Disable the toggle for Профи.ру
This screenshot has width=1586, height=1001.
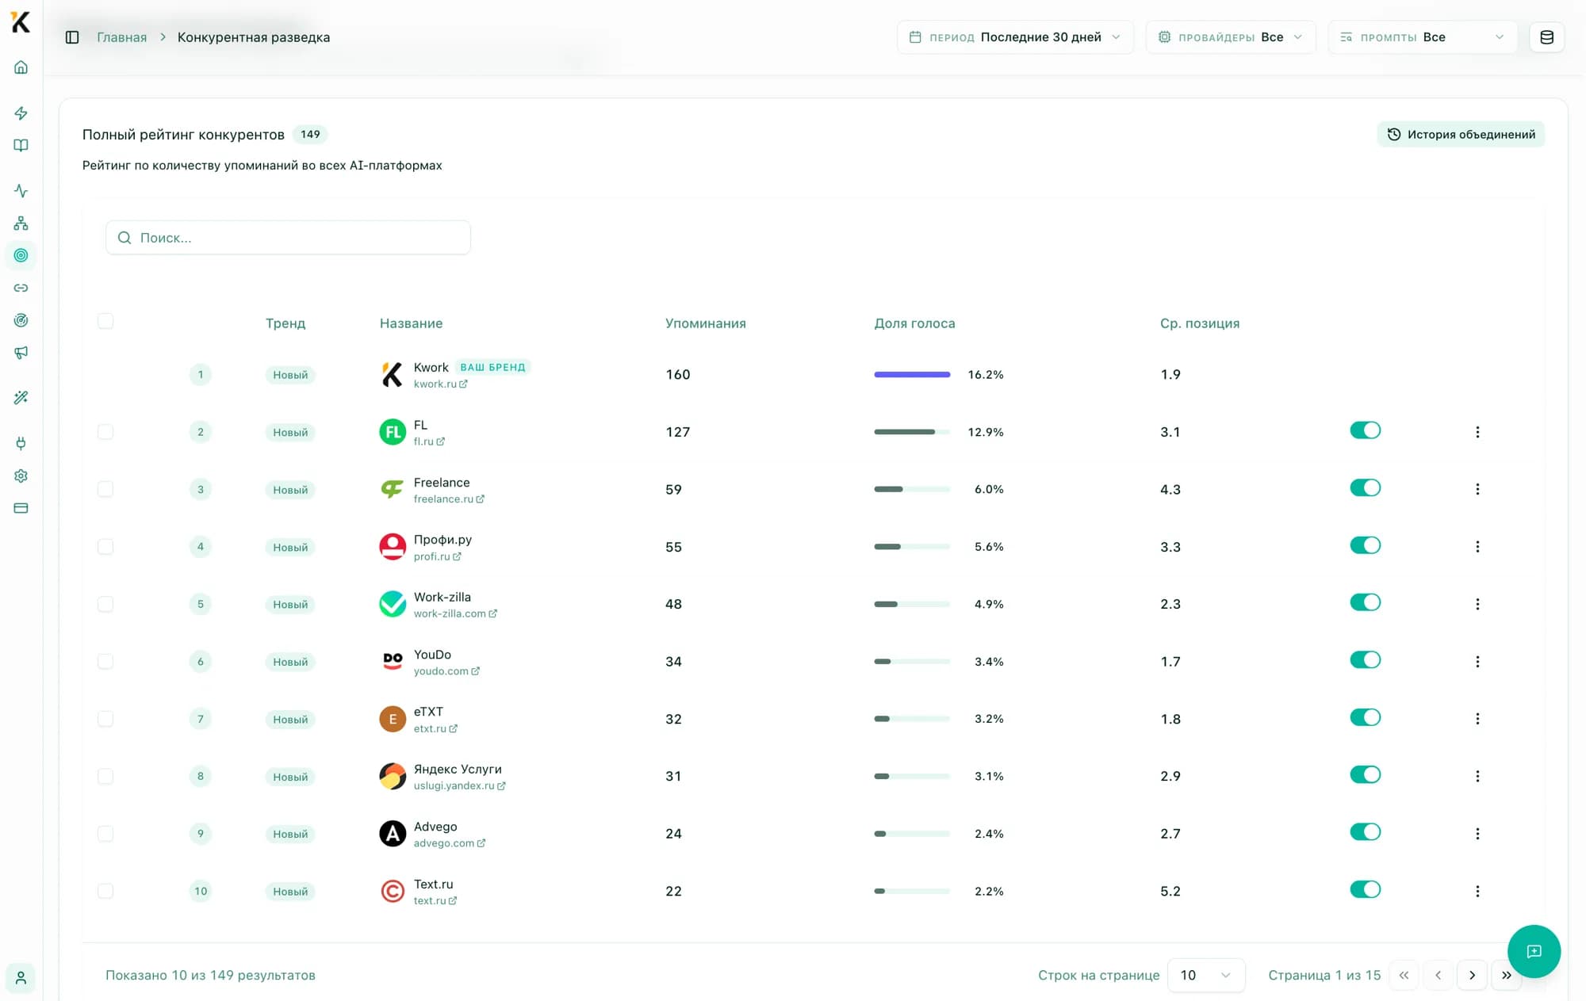pyautogui.click(x=1366, y=545)
